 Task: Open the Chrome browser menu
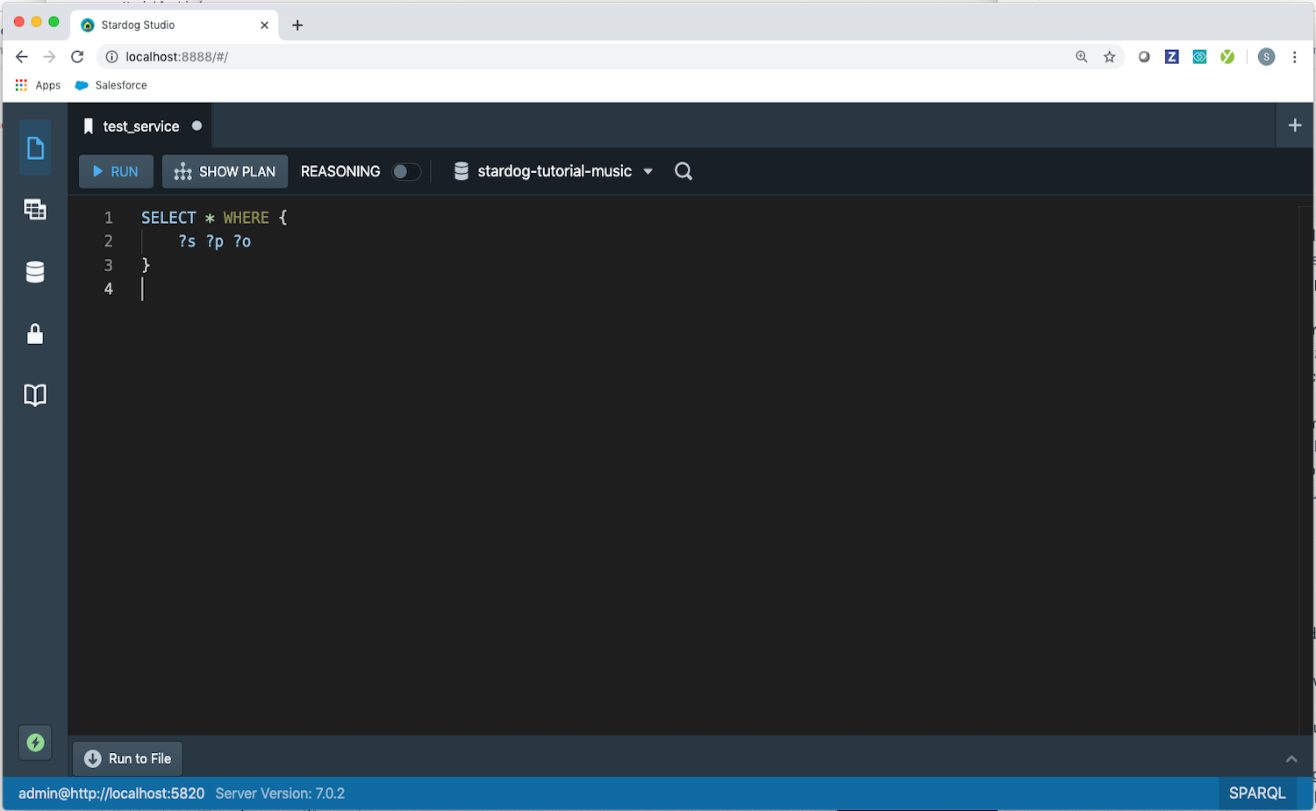1295,56
